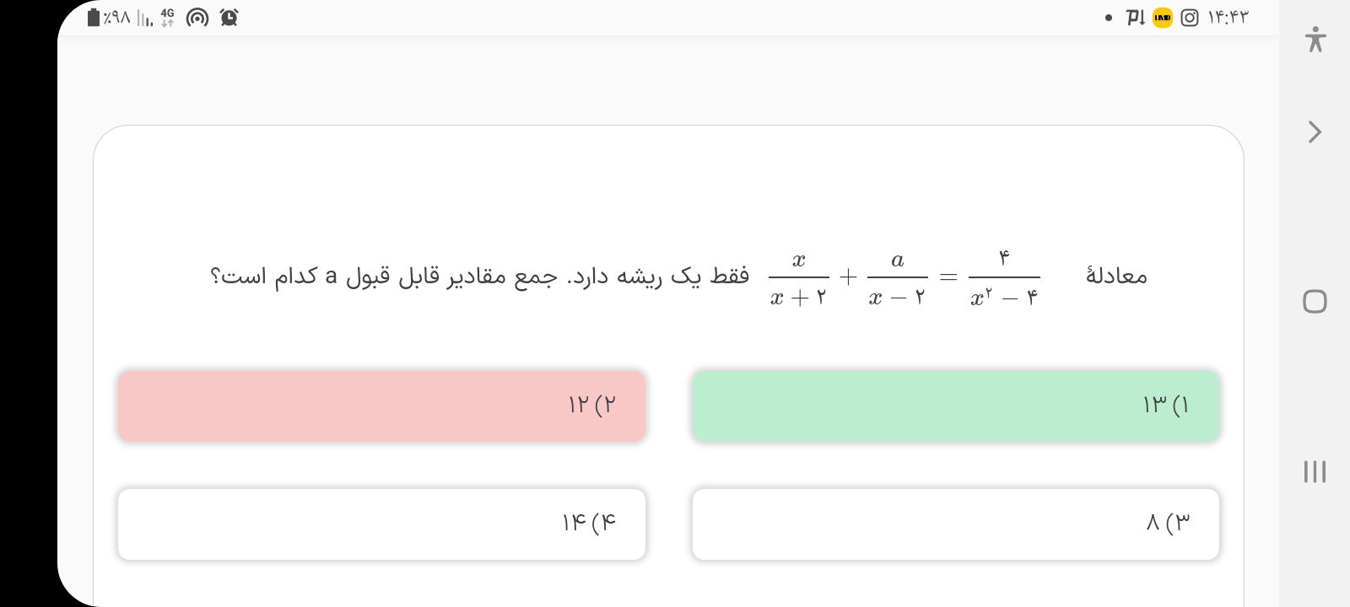Select answer option ۳) ۸

point(955,524)
